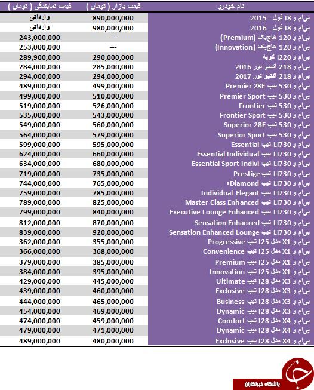Click the BMW I8 2015 row name

click(x=280, y=18)
